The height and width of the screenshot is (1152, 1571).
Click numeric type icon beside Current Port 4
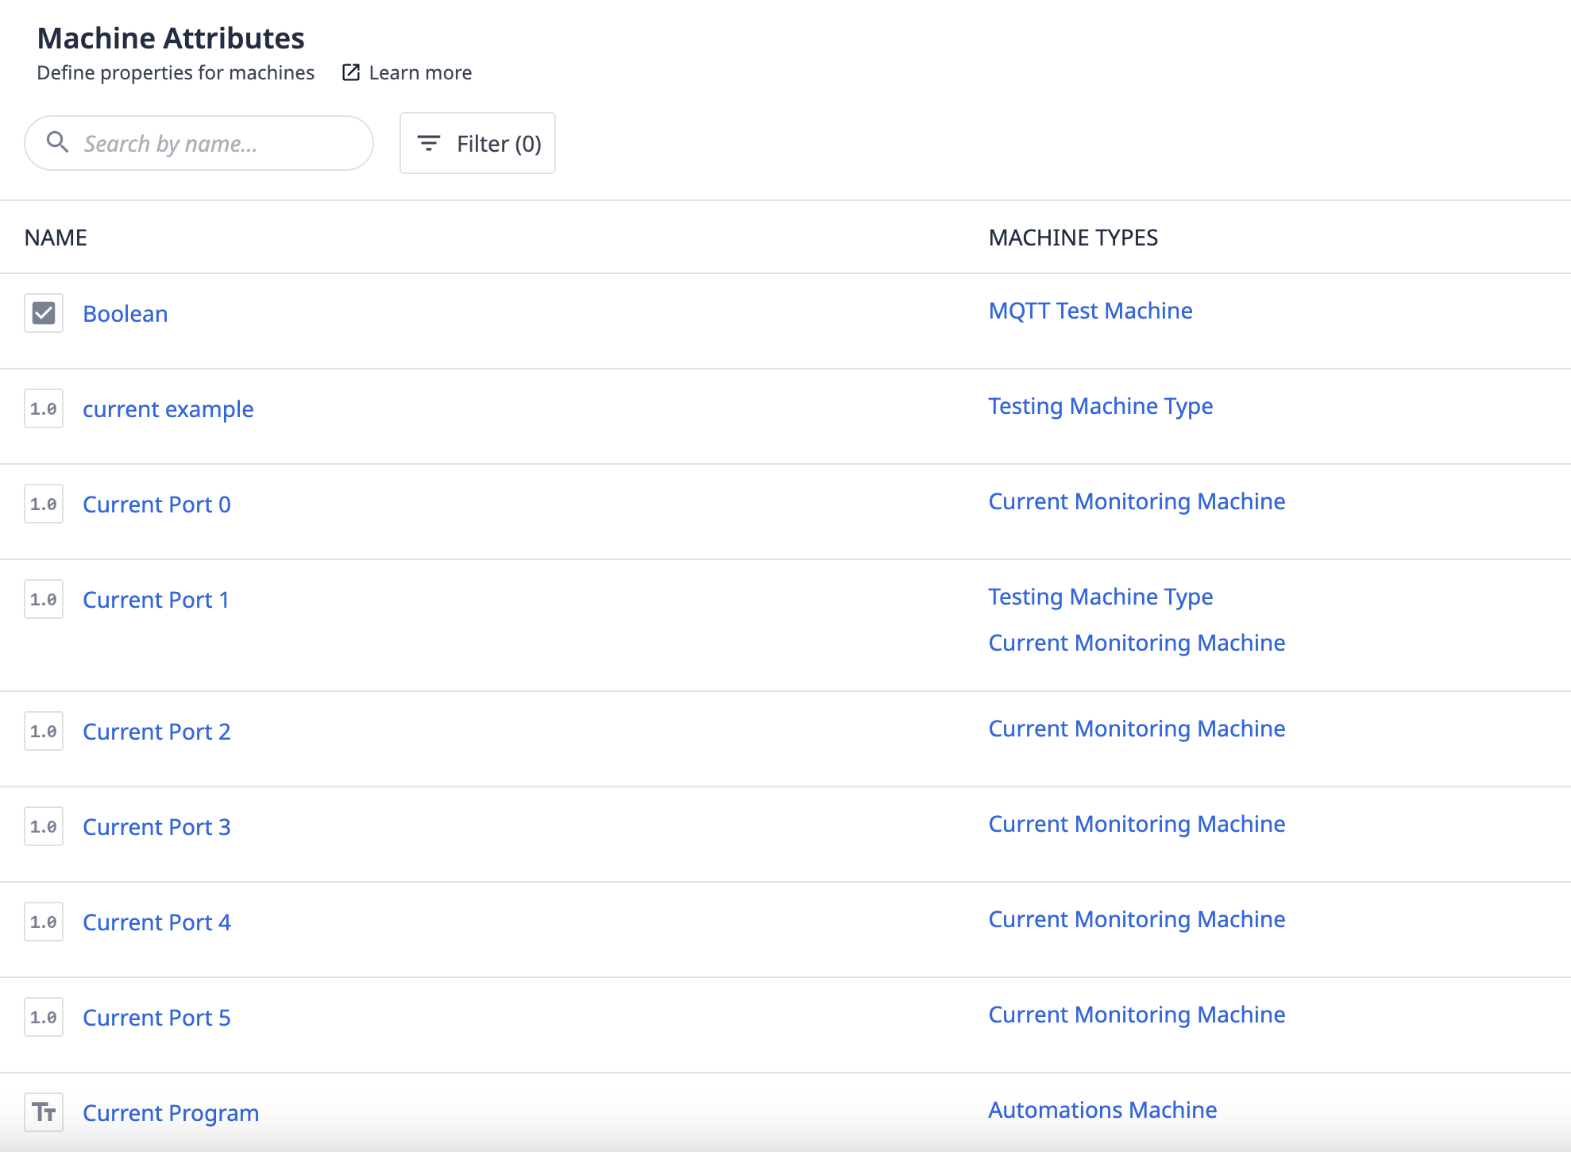(x=44, y=922)
